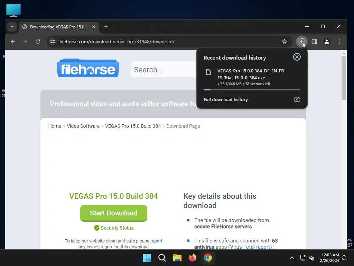
Task: Click the page vertical scrollbar thumb
Action: 344,78
